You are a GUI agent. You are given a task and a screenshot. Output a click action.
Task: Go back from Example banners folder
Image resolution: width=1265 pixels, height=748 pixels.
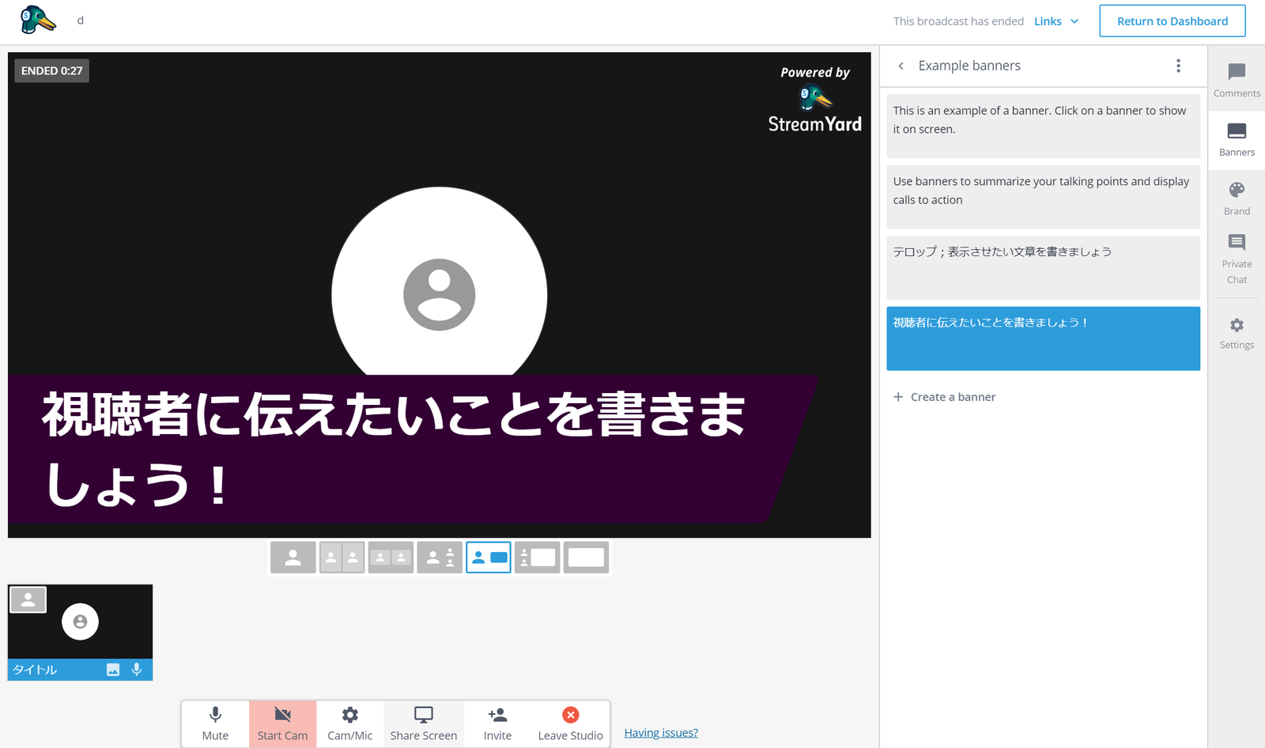(x=901, y=66)
